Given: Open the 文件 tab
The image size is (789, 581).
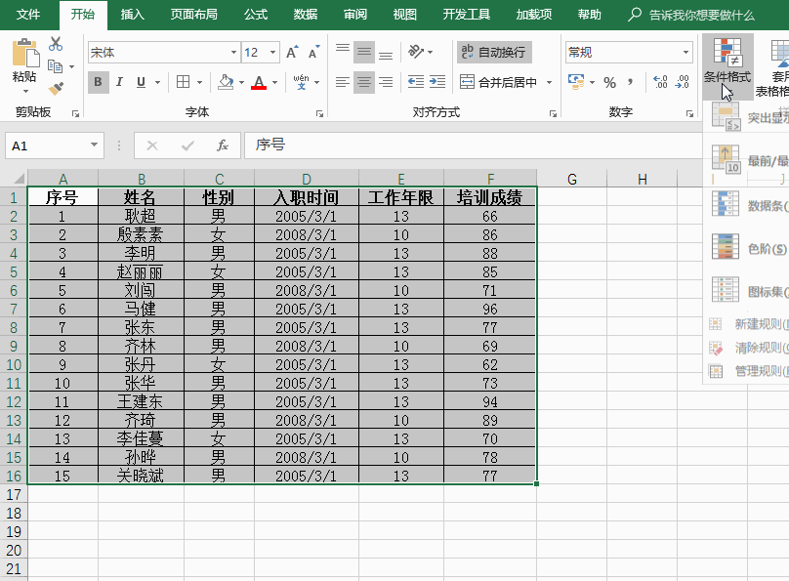Looking at the screenshot, I should pyautogui.click(x=27, y=15).
